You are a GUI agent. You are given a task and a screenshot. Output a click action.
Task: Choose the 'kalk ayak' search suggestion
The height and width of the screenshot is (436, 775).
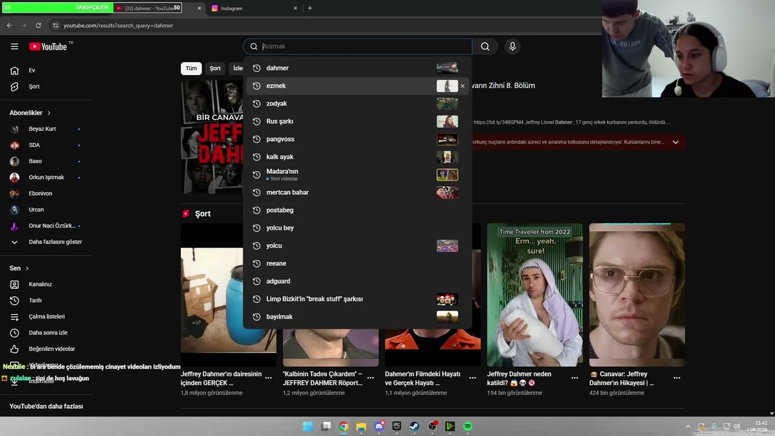(357, 157)
